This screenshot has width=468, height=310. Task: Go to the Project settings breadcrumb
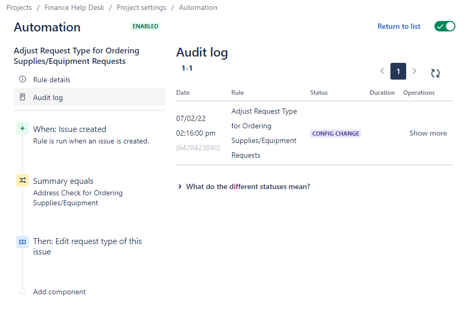point(142,7)
